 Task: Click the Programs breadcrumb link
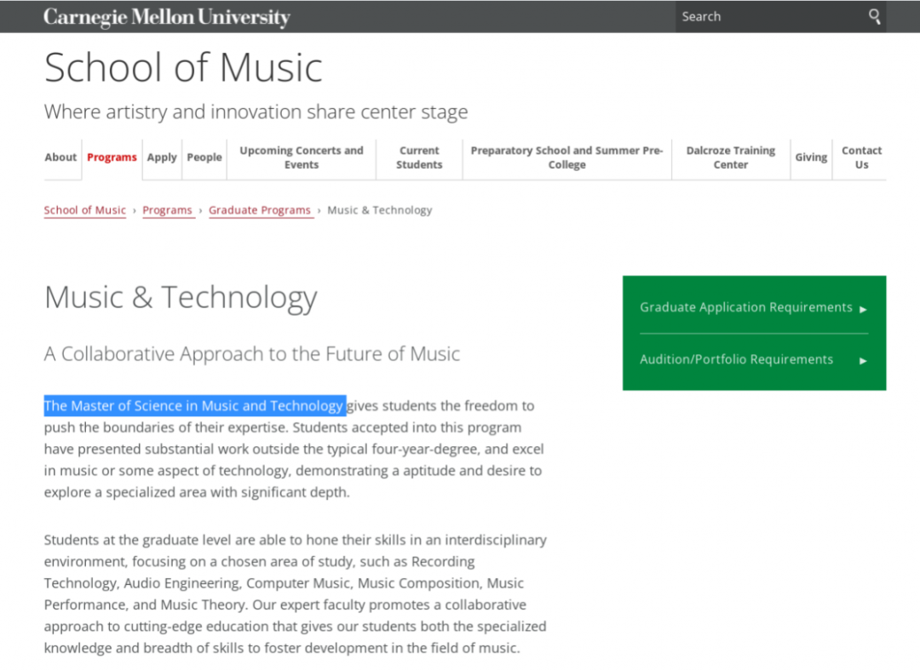[x=167, y=209]
